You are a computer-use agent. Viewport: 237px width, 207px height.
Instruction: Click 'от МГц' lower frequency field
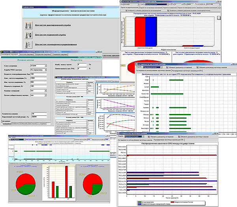pyautogui.click(x=178, y=4)
